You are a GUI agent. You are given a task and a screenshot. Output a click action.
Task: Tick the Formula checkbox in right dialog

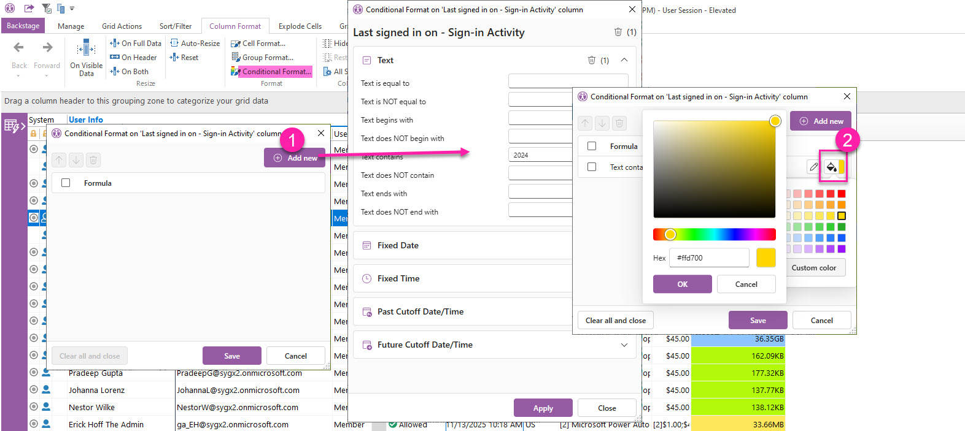pyautogui.click(x=592, y=146)
